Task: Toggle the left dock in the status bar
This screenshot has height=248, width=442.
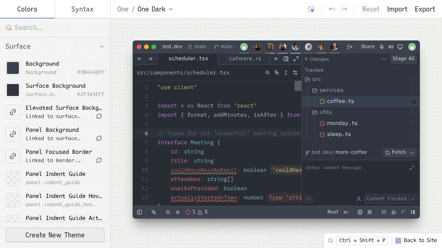Action: [140, 212]
